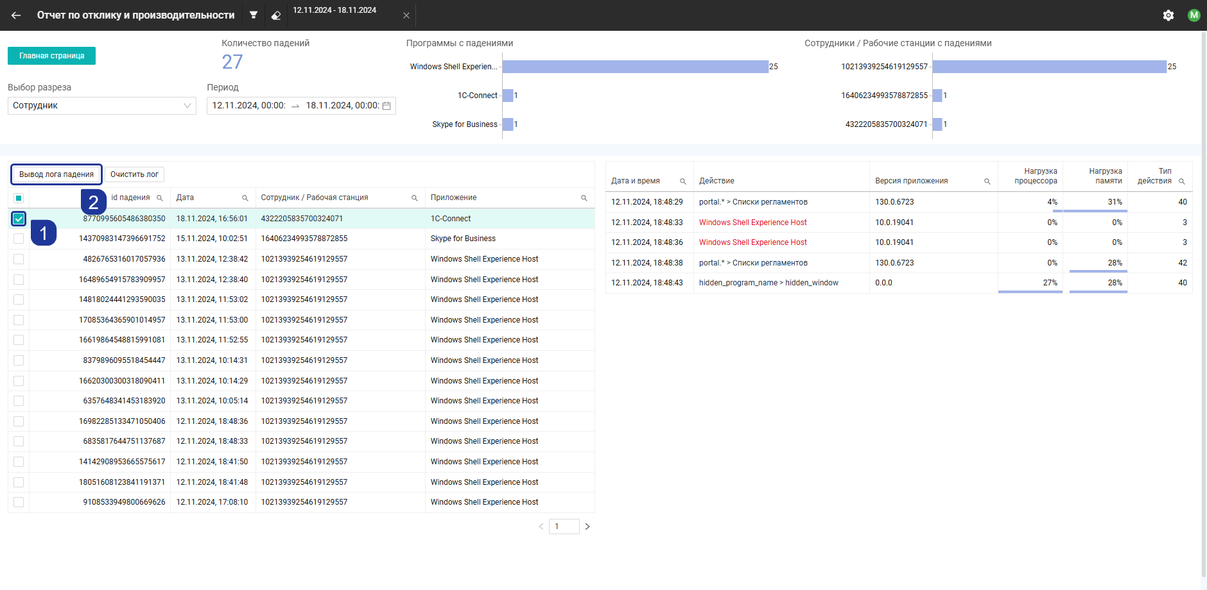Click the Очистить лог button
This screenshot has width=1207, height=590.
[x=134, y=174]
